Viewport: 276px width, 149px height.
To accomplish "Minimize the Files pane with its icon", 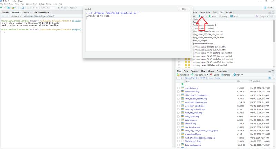I will pos(270,71).
